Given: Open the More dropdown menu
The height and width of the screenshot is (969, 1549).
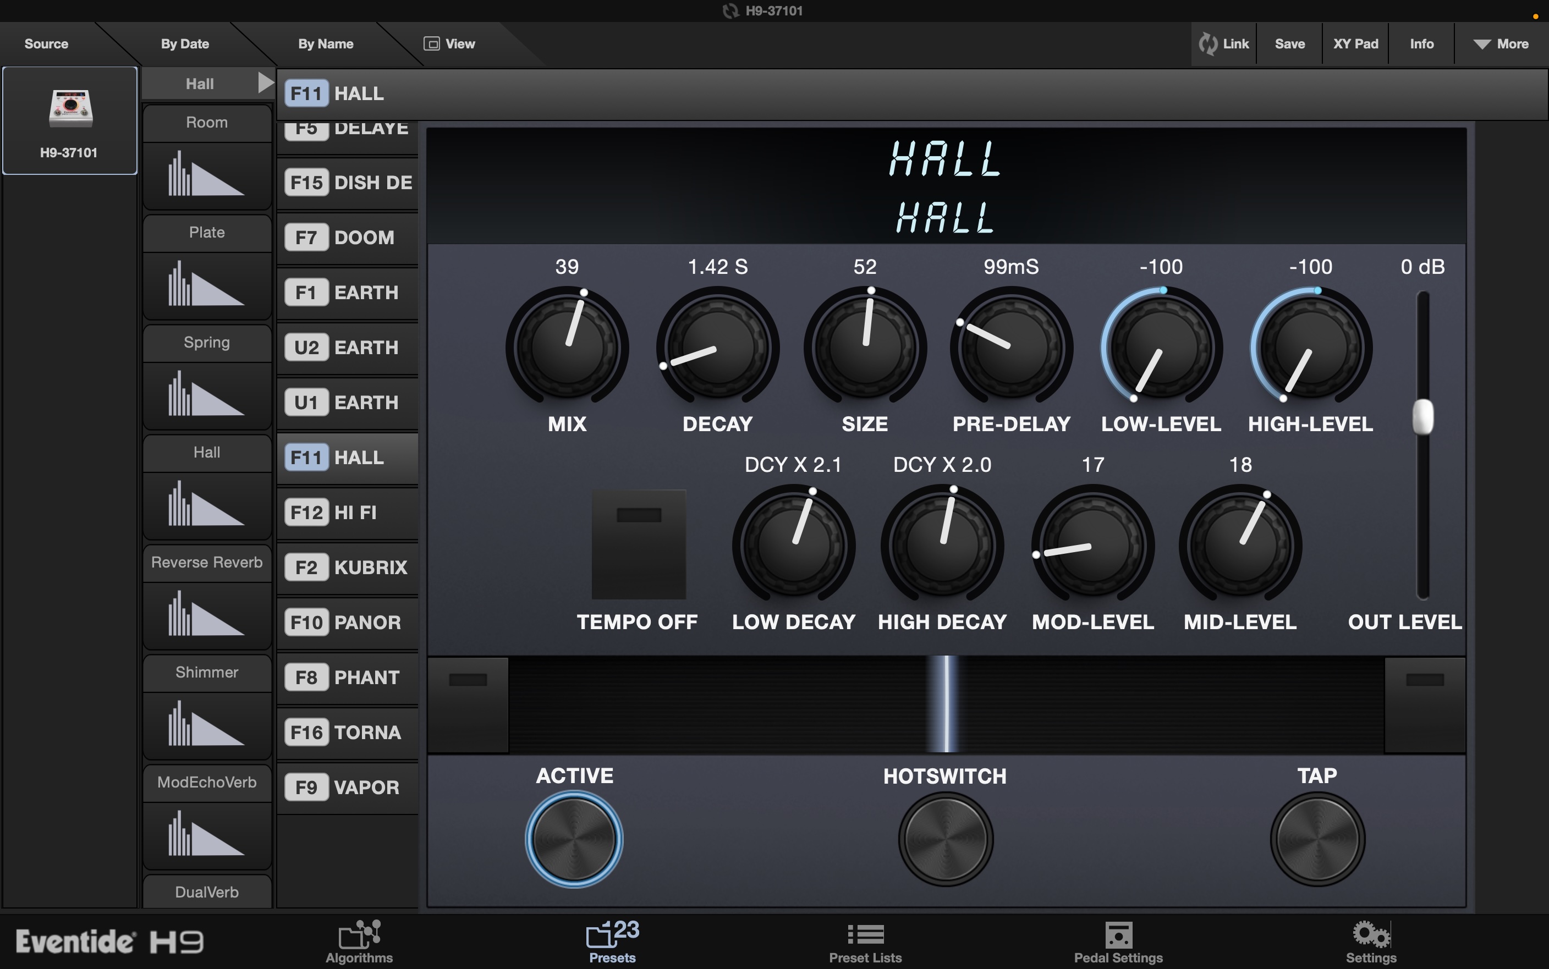Looking at the screenshot, I should click(x=1501, y=43).
